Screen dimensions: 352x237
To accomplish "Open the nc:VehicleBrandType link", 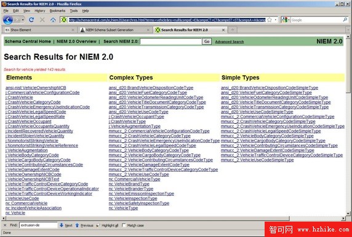I will coord(129,184).
